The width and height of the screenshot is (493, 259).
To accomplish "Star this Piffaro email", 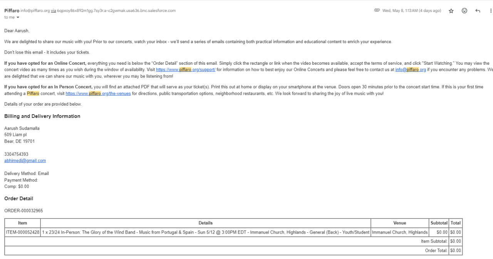I will click(451, 11).
